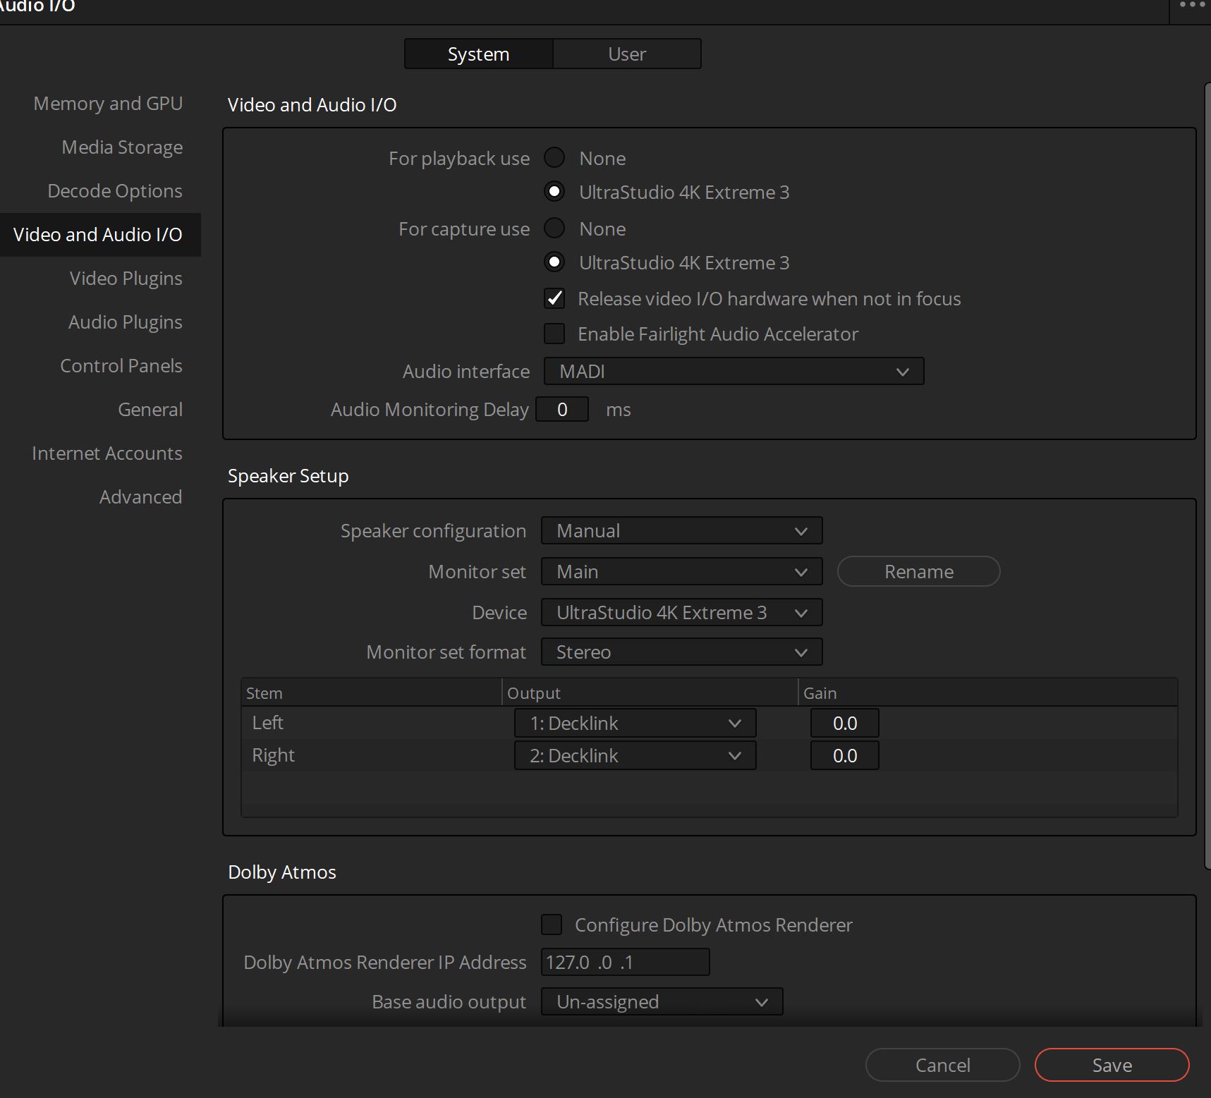Select UltraStudio 4K Extreme 3 for playback
1211x1098 pixels.
pyautogui.click(x=554, y=191)
